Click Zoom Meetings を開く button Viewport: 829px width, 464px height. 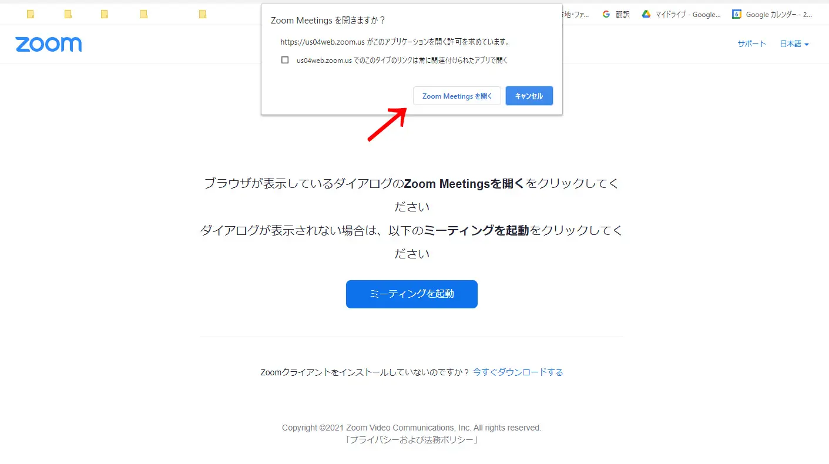click(x=457, y=96)
